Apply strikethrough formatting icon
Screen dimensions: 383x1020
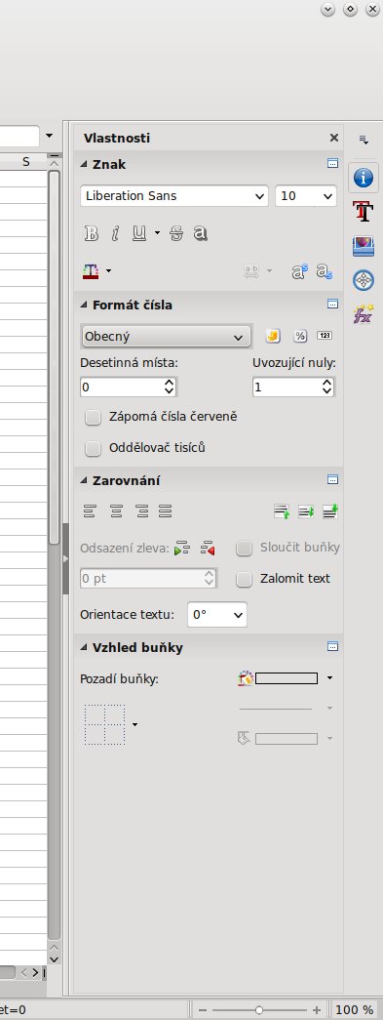176,233
